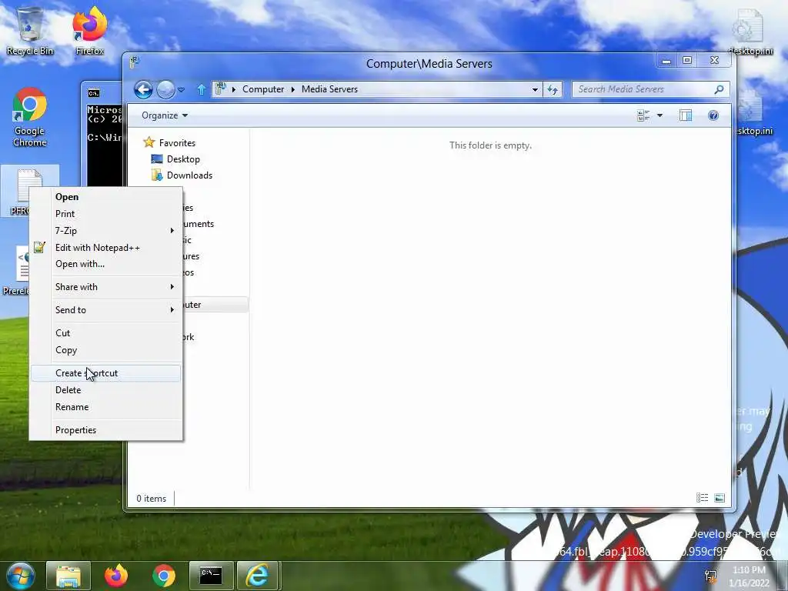Open File Explorer from the taskbar
This screenshot has height=591, width=788.
pyautogui.click(x=68, y=576)
